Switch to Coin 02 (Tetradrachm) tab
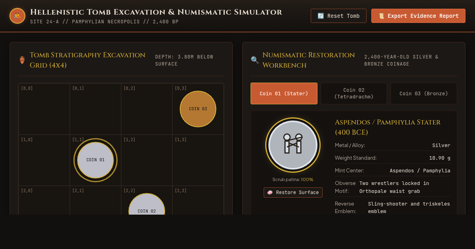This screenshot has width=475, height=249. [354, 94]
